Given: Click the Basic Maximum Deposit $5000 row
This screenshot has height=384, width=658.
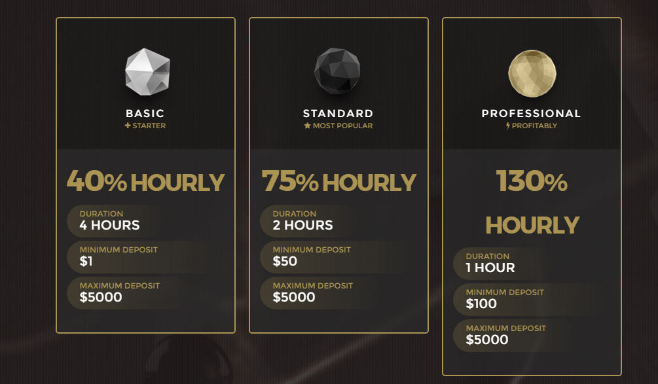Looking at the screenshot, I should tap(145, 292).
